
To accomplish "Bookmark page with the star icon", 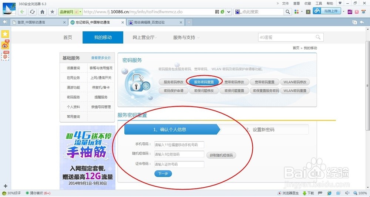I will tap(52, 12).
